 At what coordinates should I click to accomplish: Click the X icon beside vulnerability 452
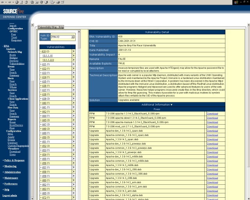(x=73, y=146)
